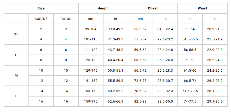Select chest cell 55.5-57 cm
The width and height of the screenshot is (231, 112).
140,29
